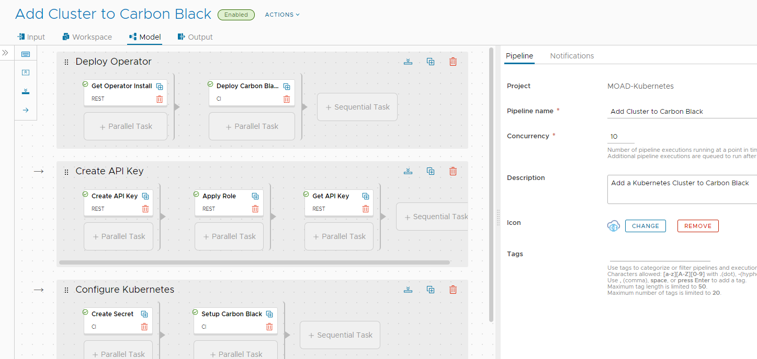
Task: Click the Enabled status badge
Action: tap(236, 15)
